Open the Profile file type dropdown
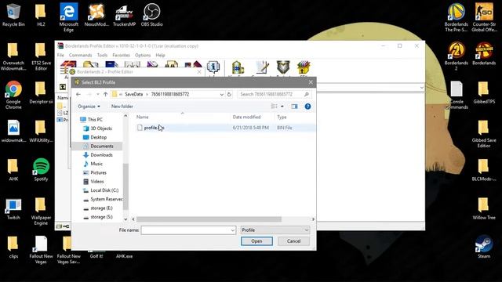 click(275, 230)
